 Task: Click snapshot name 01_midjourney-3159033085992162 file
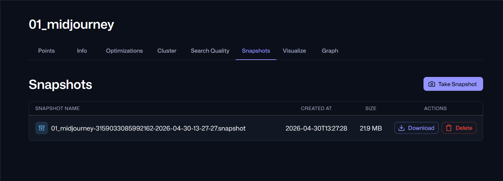click(x=148, y=128)
